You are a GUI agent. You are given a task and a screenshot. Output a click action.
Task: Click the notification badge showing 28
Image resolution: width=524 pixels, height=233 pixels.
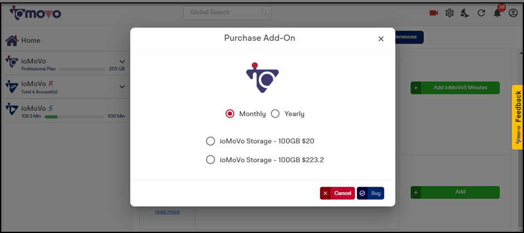tap(501, 7)
